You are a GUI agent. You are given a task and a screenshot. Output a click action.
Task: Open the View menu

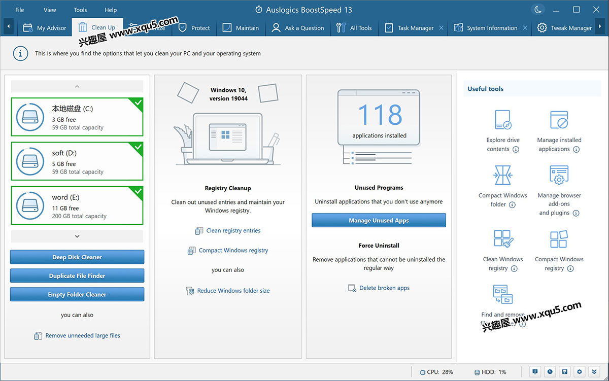click(x=50, y=10)
